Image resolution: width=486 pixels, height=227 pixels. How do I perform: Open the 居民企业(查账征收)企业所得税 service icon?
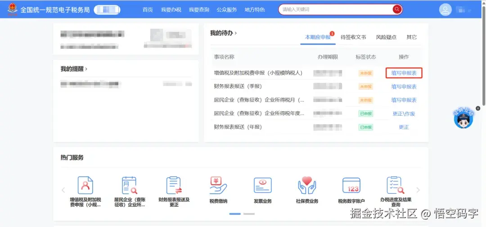tap(130, 185)
